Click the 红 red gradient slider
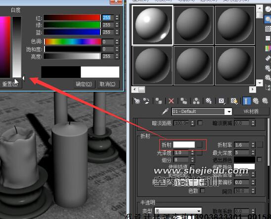Viewport: 271px width, 219px height. click(72, 17)
